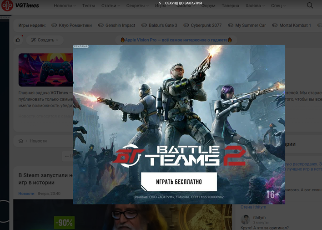Click the gamepad icon beside Baldur's Gate 3
This screenshot has height=230, width=322.
coord(144,26)
